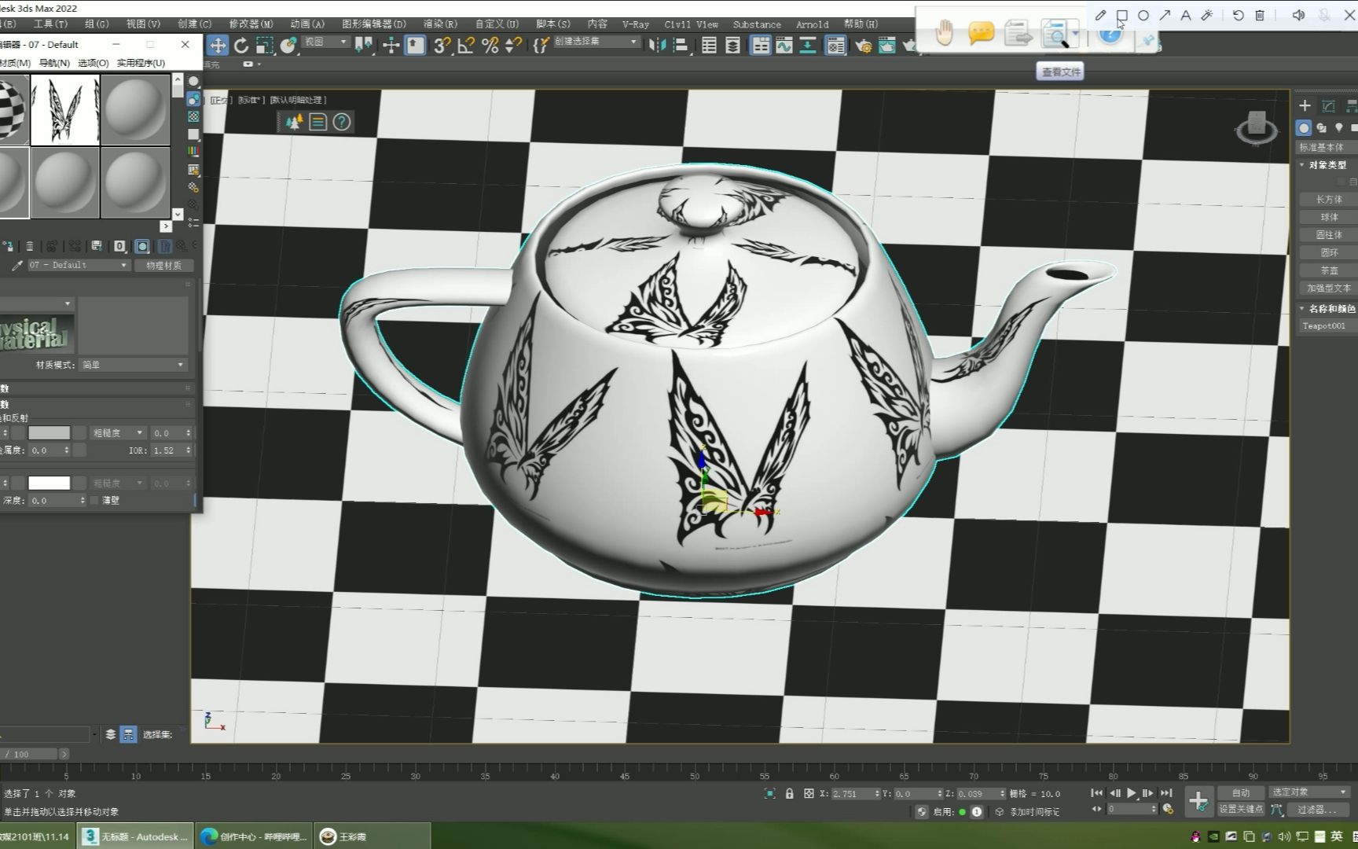Viewport: 1358px width, 849px height.
Task: Open Rendered Frame Window icon
Action: [x=887, y=46]
